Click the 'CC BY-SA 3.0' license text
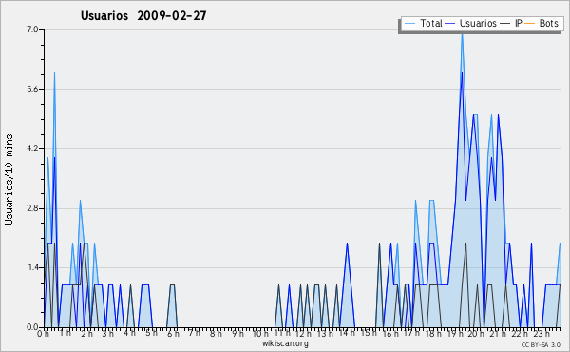Viewport: 570px width, 352px height. click(x=541, y=344)
